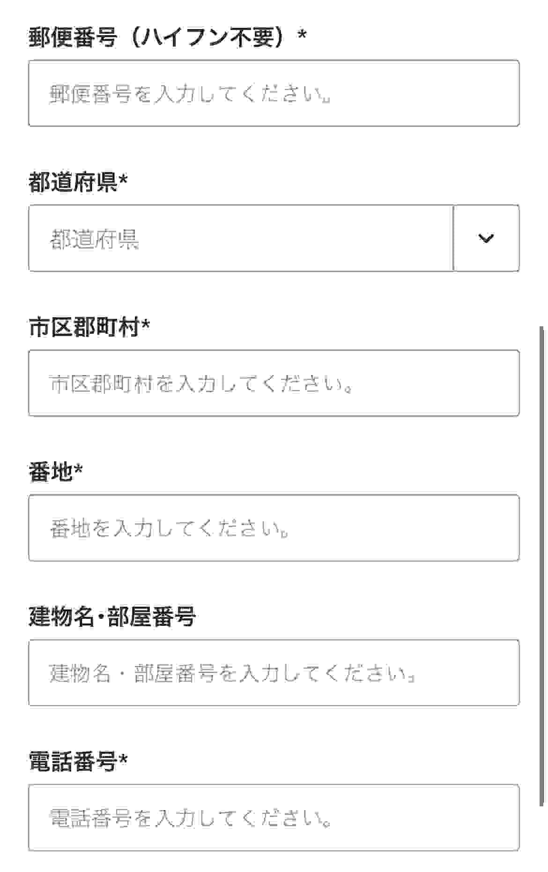Image resolution: width=548 pixels, height=872 pixels.
Task: Click the 建物名·部屋番号 field label
Action: click(x=112, y=617)
